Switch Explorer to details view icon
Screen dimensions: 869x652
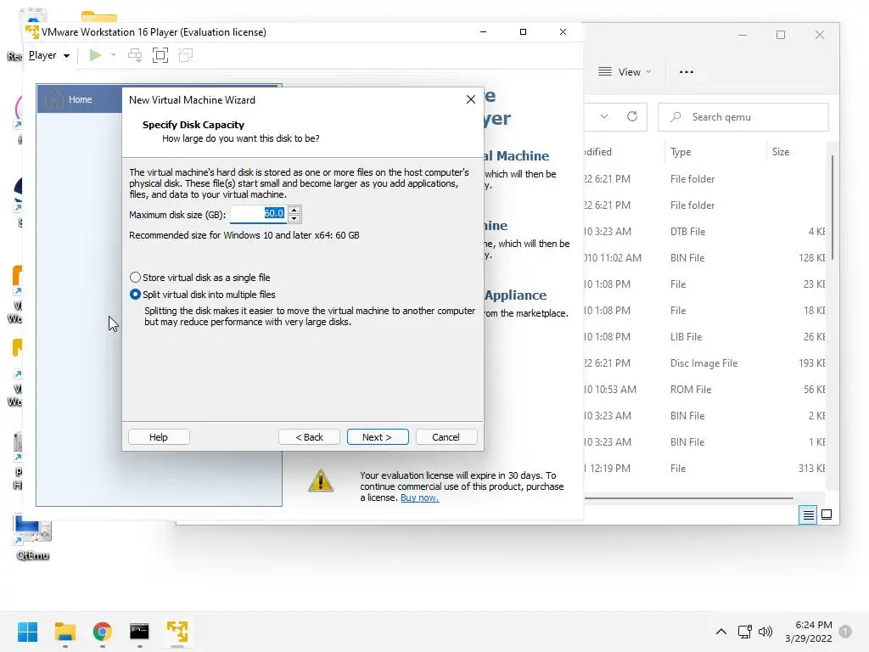(808, 515)
